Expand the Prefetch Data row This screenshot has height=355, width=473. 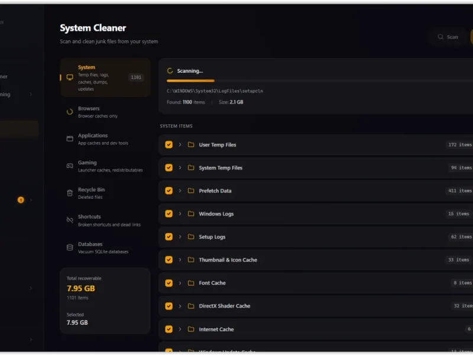pos(180,191)
